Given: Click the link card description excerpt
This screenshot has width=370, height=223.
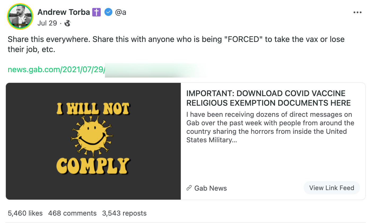Looking at the screenshot, I should [x=270, y=127].
